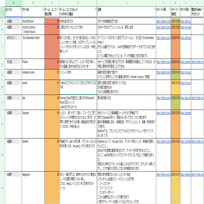The width and height of the screenshot is (204, 204).
Task: Click the StreamDiffusion site name cell
Action: tap(33, 21)
